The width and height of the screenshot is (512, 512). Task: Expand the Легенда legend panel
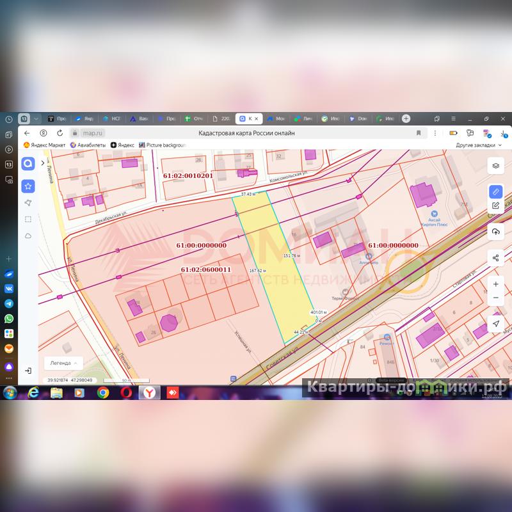(63, 363)
